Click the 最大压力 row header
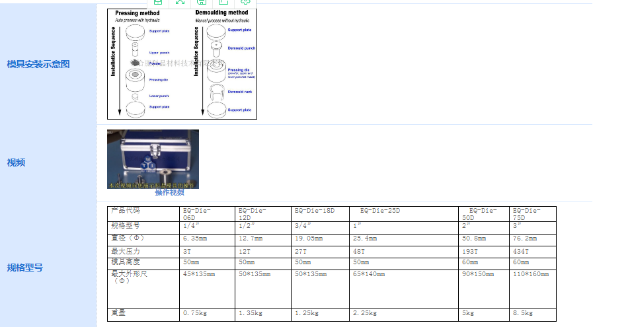The image size is (632, 327). [x=143, y=252]
